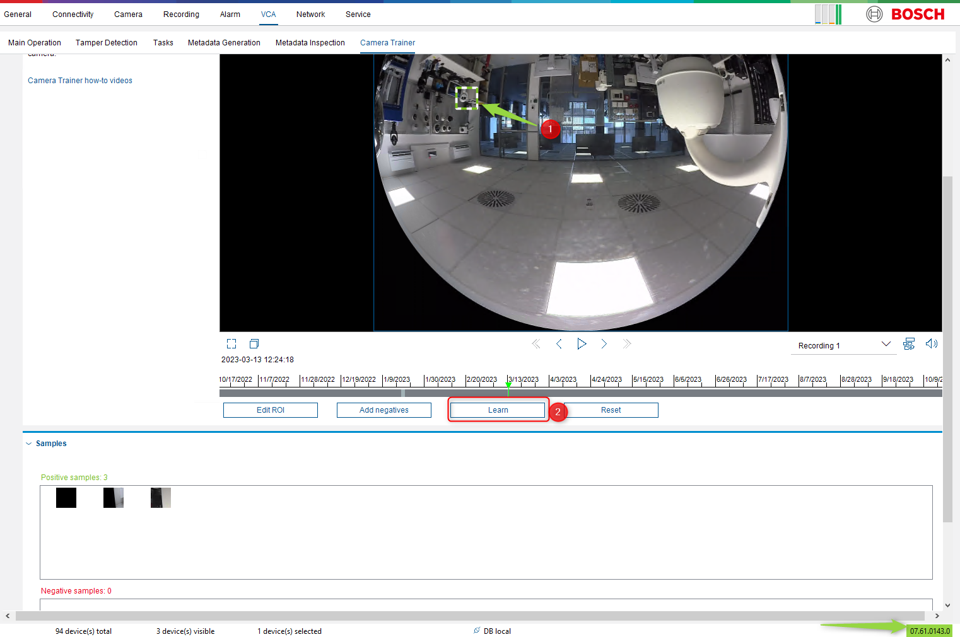Click the fast forward double-arrow icon
Screen dimensions: 960x637
(626, 344)
